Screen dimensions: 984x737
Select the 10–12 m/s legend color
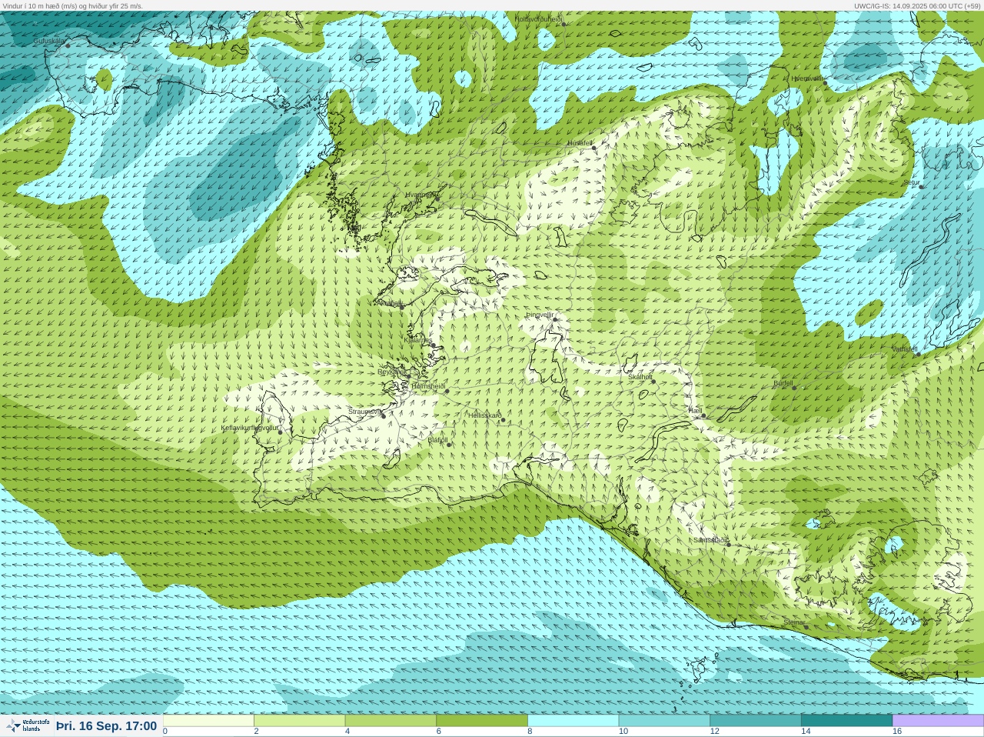click(x=664, y=721)
